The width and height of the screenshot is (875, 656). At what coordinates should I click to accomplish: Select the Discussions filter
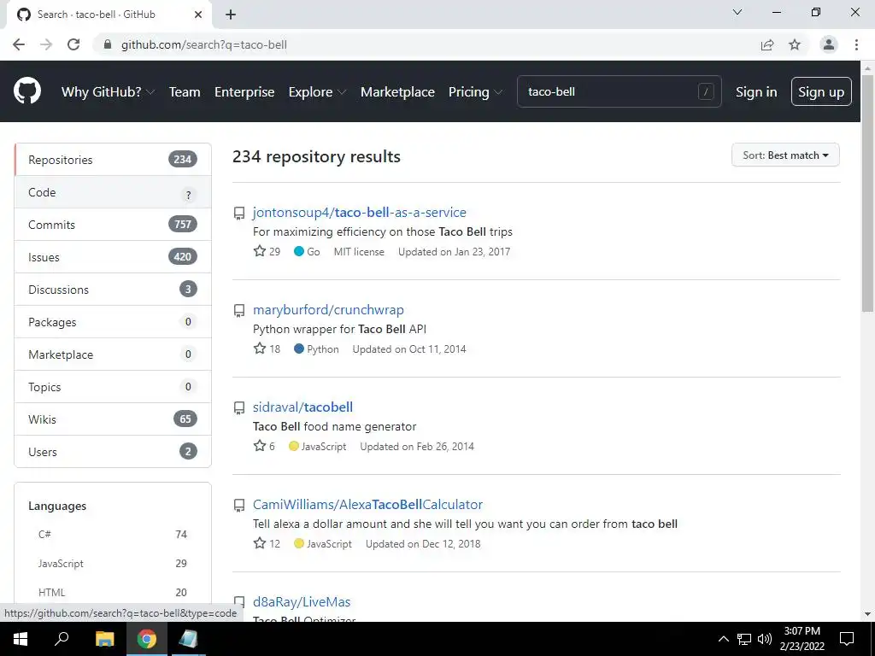click(x=113, y=290)
